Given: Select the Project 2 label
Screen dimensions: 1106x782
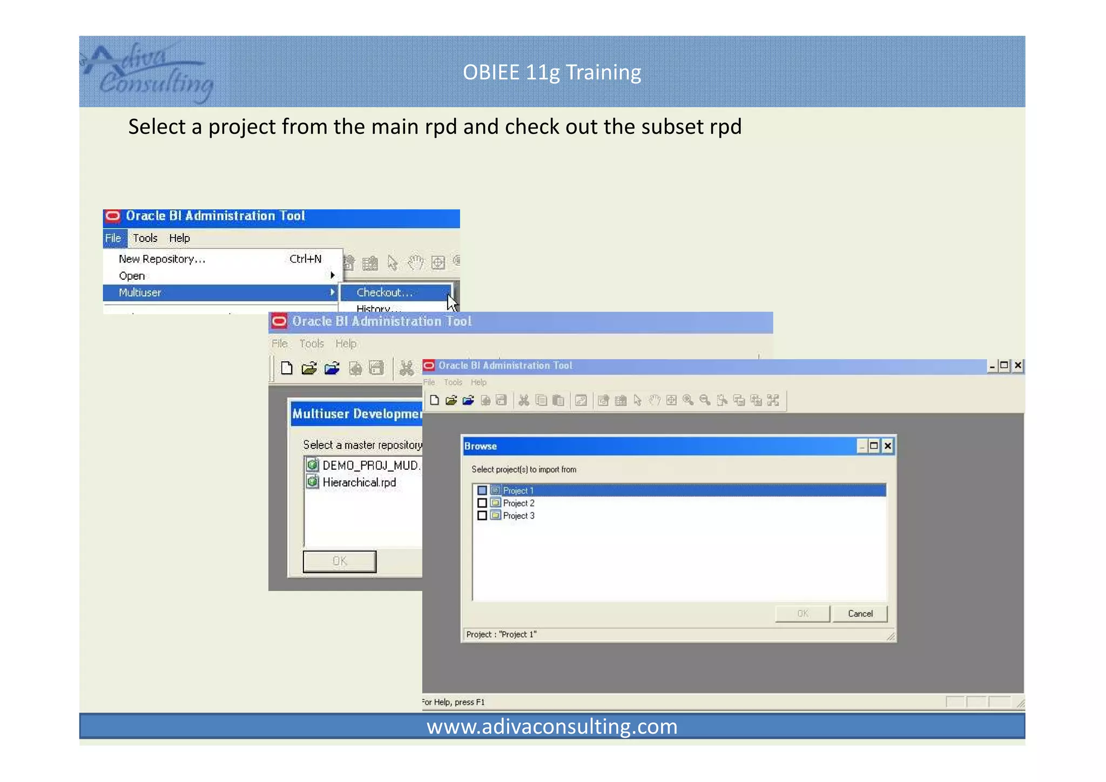Looking at the screenshot, I should (518, 503).
